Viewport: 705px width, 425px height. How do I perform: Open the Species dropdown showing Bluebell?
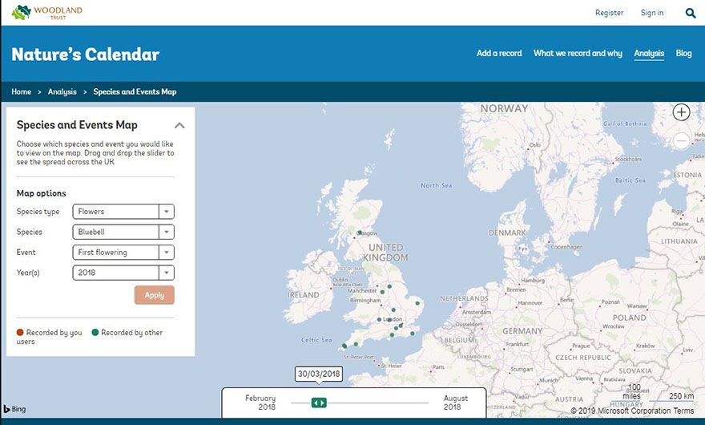click(123, 232)
